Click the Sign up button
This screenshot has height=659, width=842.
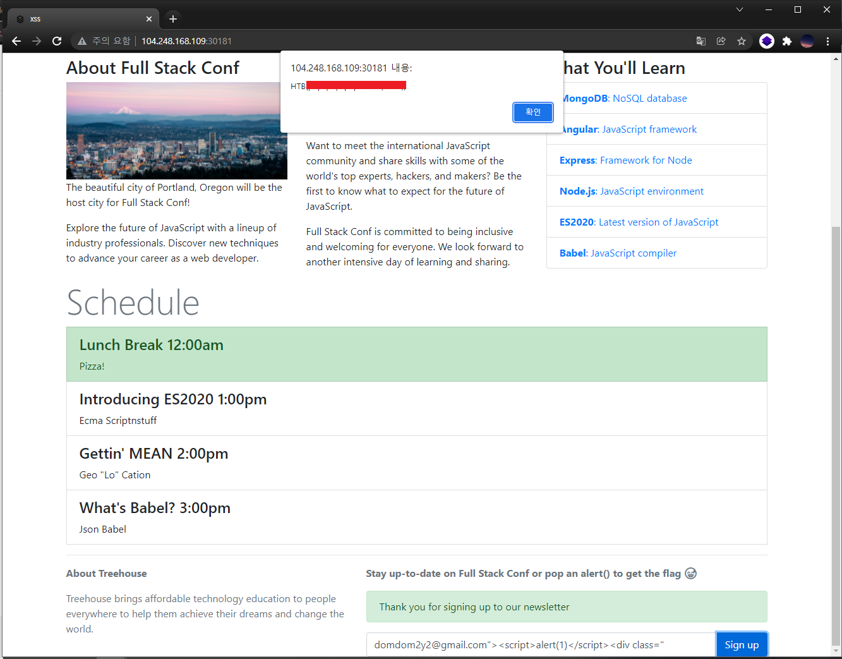[742, 645]
